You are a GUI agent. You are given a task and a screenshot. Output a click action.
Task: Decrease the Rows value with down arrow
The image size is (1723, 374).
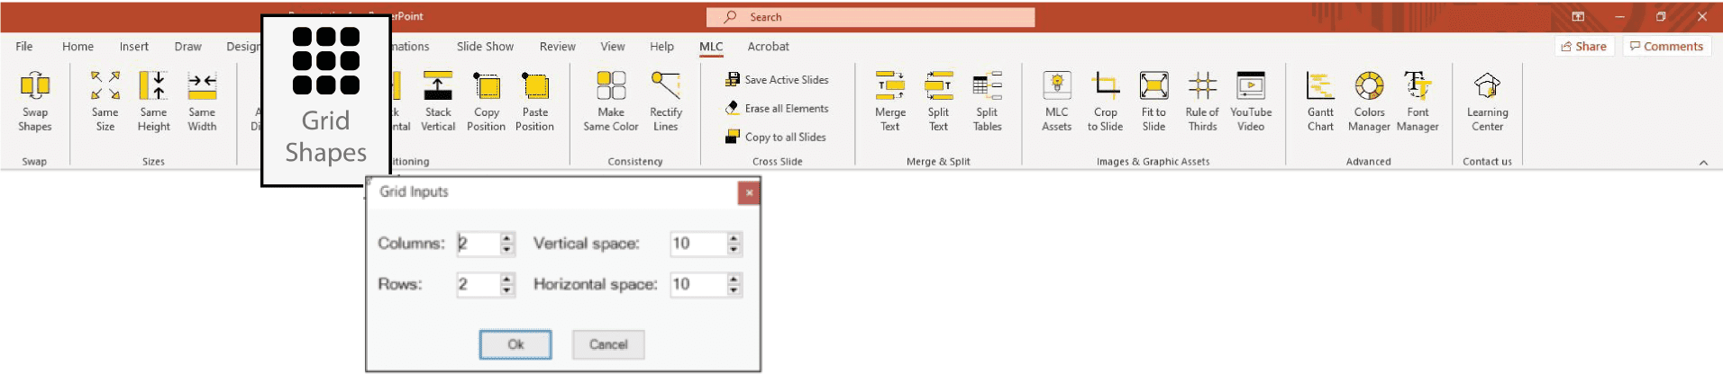[507, 289]
